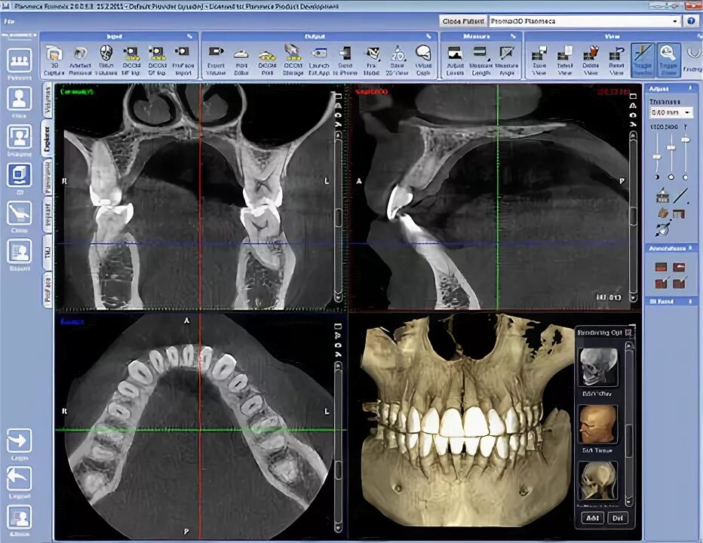Close the Rendering Options panel
The image size is (703, 543).
tap(629, 333)
